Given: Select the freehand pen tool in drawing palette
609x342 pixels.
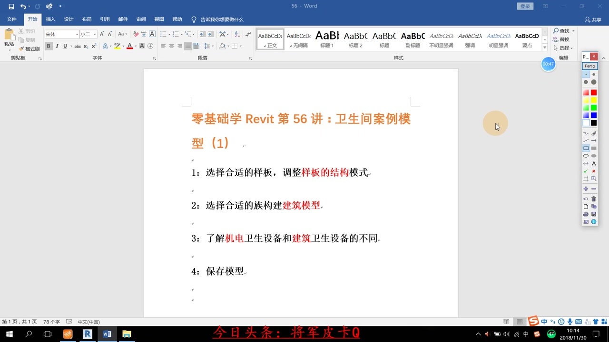Looking at the screenshot, I should tap(586, 133).
